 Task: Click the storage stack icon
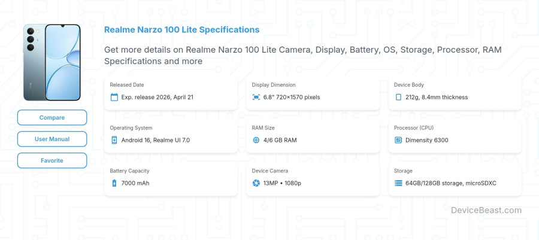(x=398, y=183)
